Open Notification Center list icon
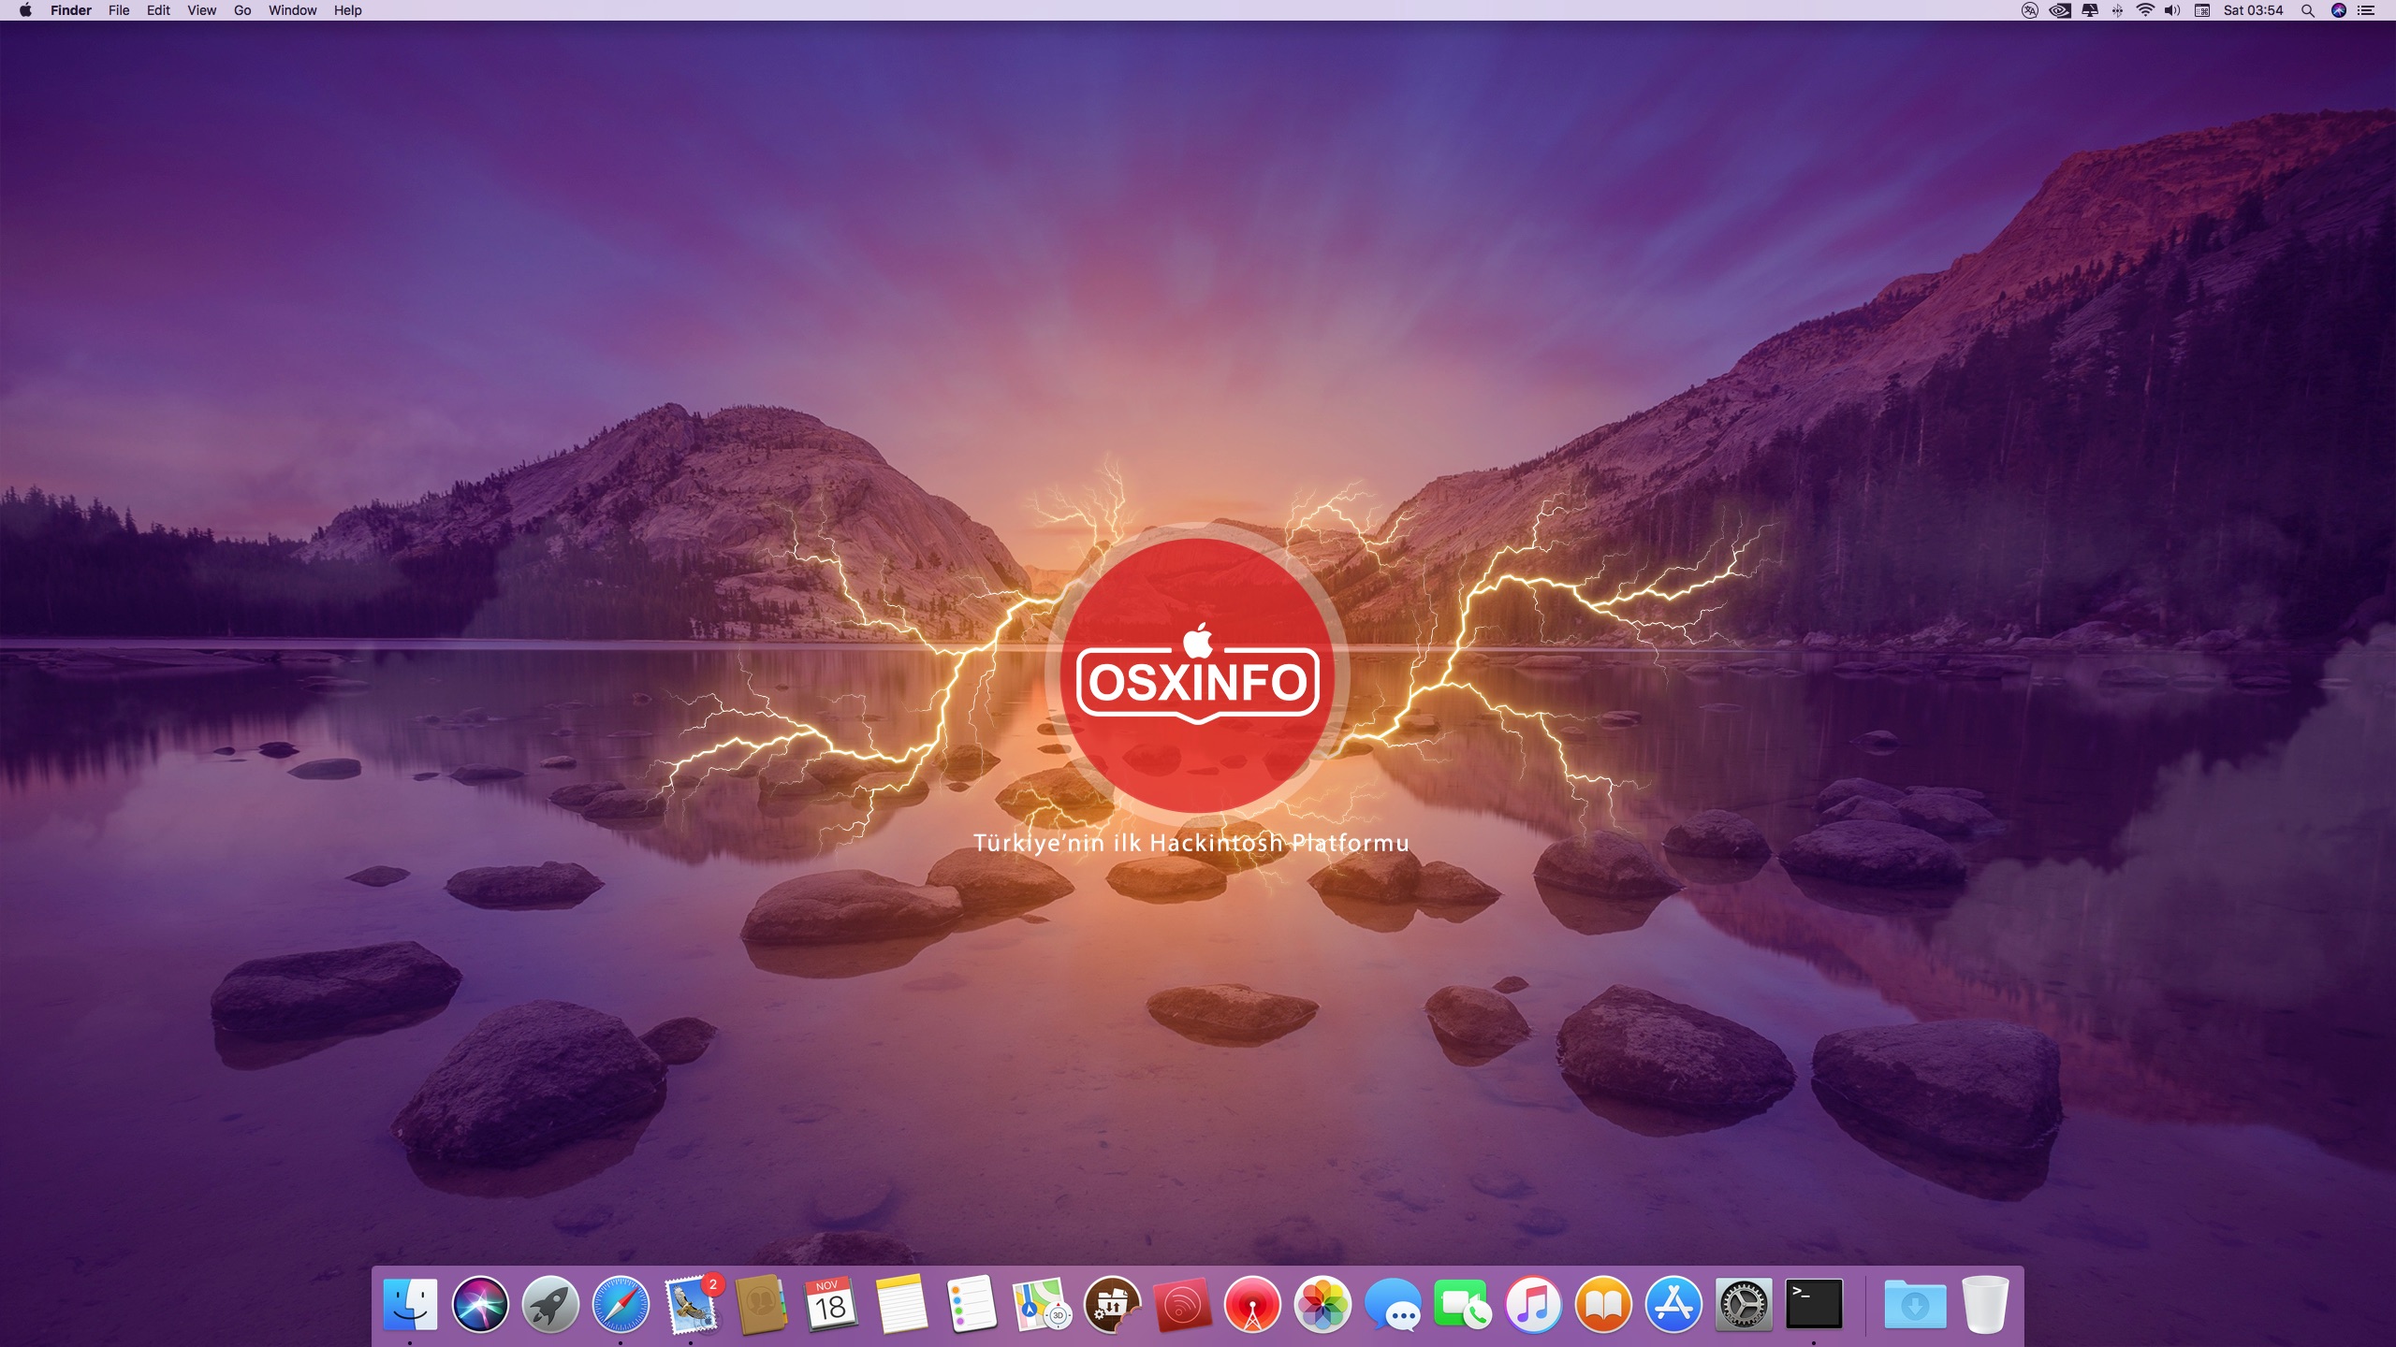 (x=2367, y=10)
